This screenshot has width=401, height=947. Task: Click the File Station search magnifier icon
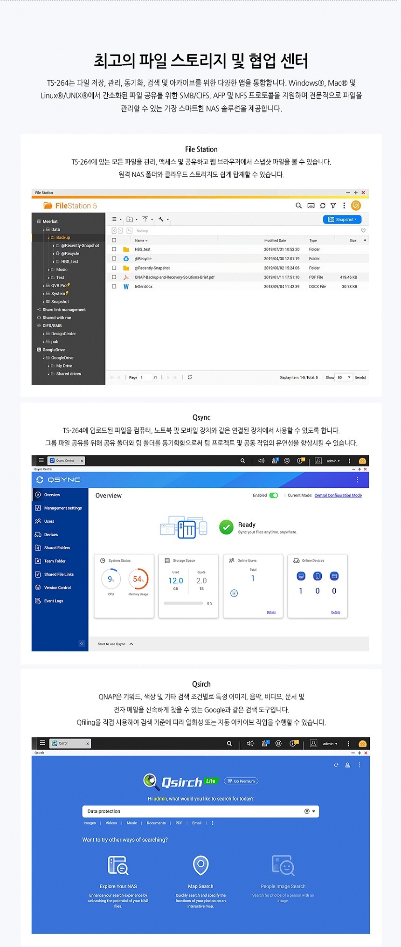[x=298, y=206]
